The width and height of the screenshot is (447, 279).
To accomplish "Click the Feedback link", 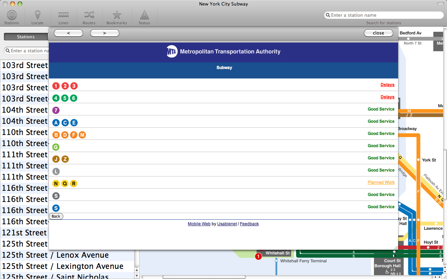I will [249, 224].
